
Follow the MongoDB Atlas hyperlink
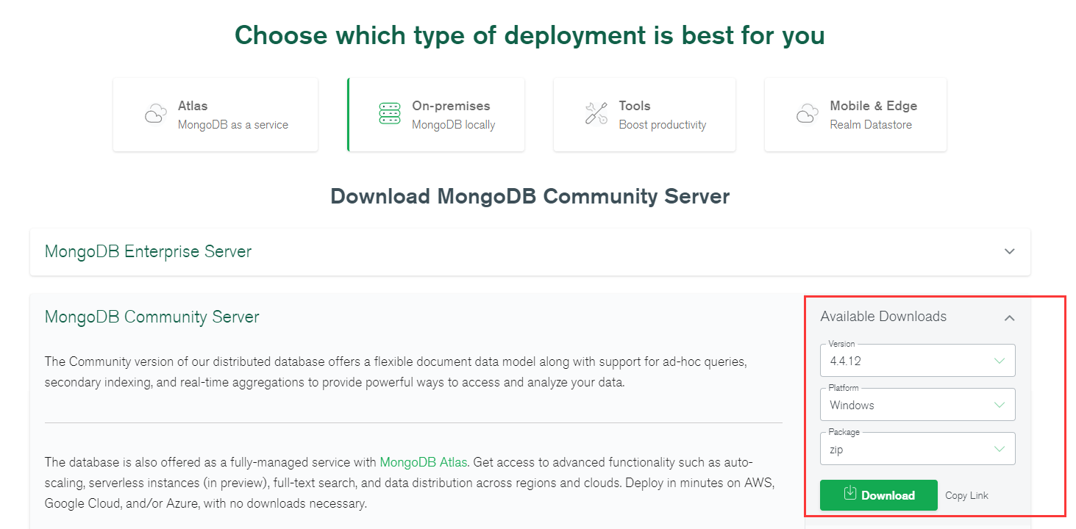[424, 462]
